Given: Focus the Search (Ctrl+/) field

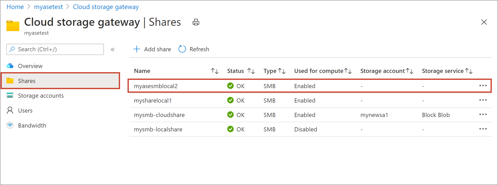Looking at the screenshot, I should 55,49.
